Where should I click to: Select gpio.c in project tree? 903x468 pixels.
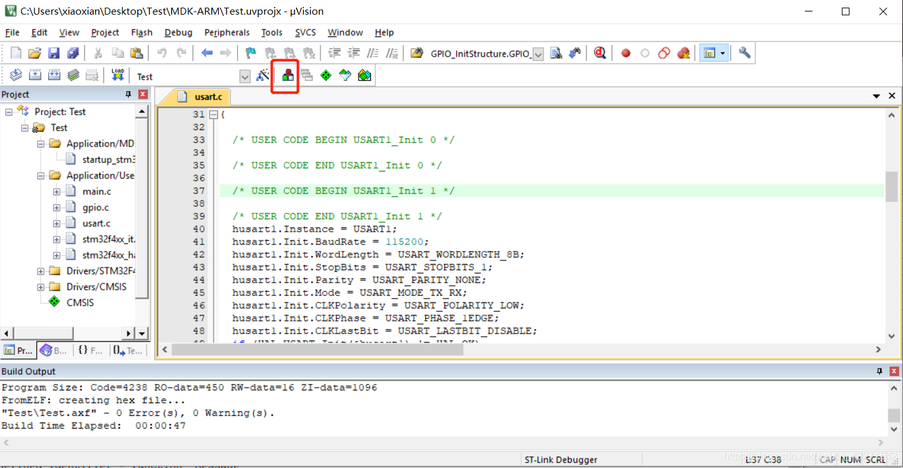pyautogui.click(x=96, y=207)
